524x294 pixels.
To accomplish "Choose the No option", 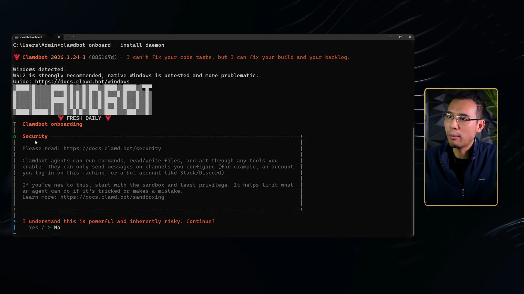I will (x=57, y=228).
